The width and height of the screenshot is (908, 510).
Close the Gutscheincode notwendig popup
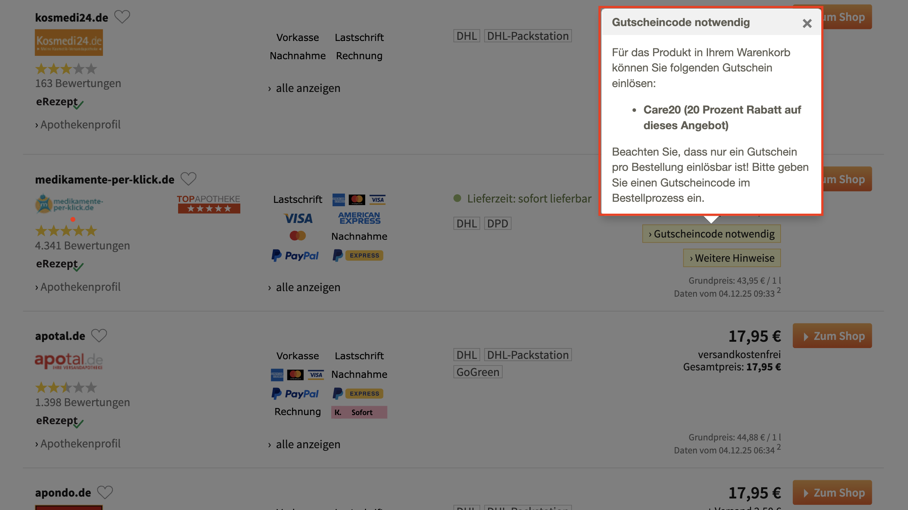click(807, 23)
